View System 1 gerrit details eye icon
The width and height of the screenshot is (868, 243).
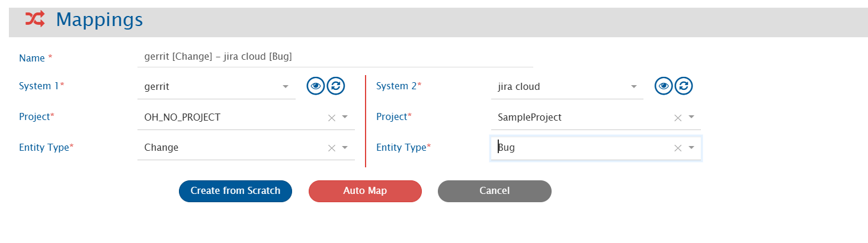316,86
